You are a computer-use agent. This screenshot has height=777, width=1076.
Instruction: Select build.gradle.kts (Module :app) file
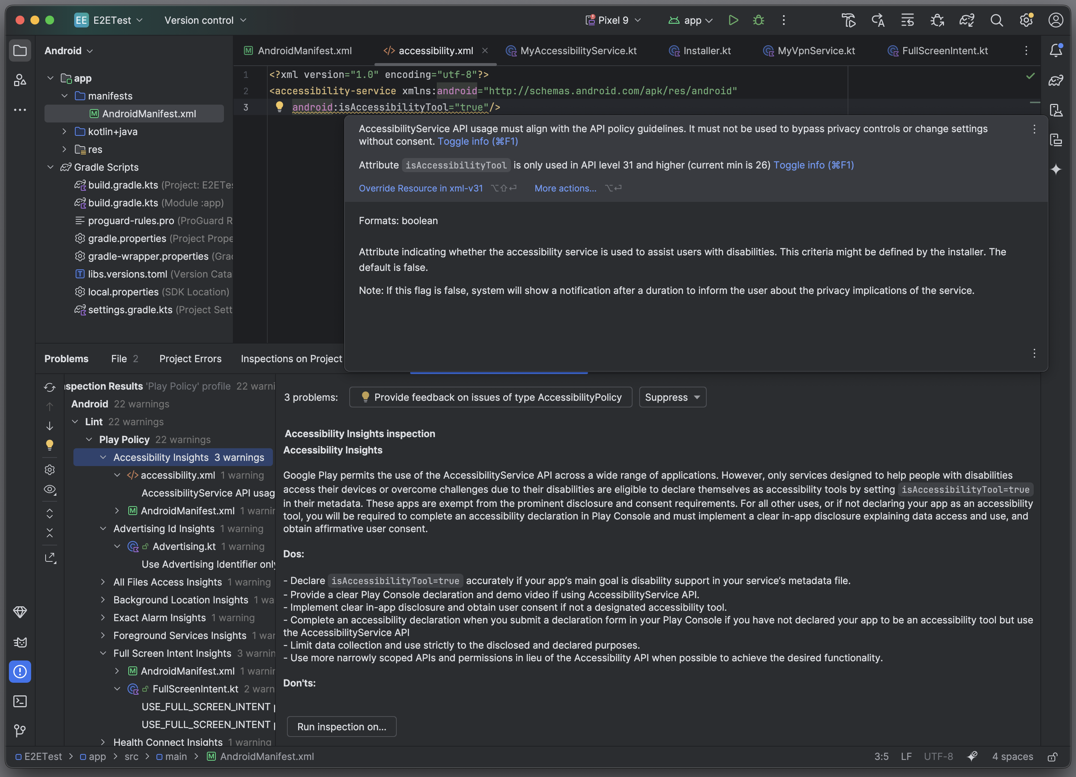point(148,203)
